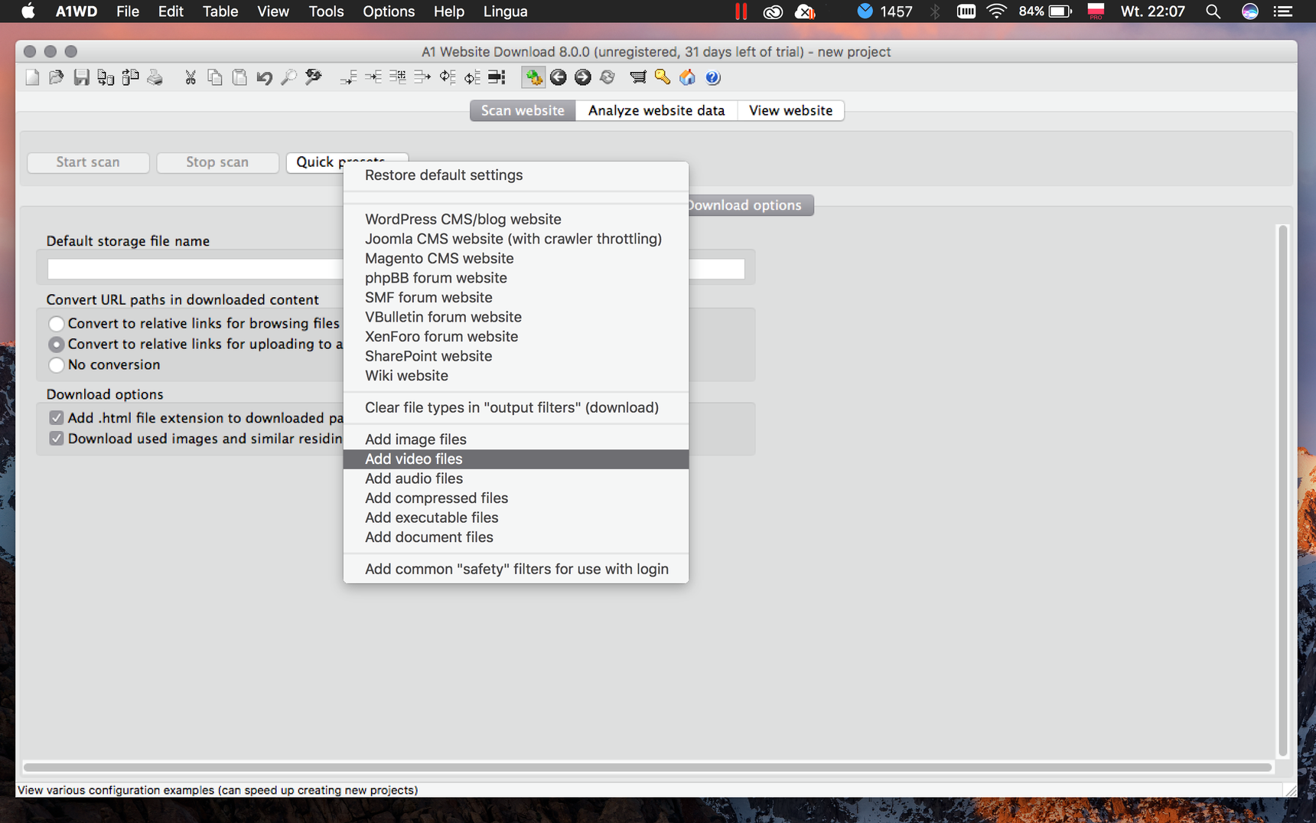The height and width of the screenshot is (823, 1316).
Task: Switch to View website tab
Action: [790, 110]
